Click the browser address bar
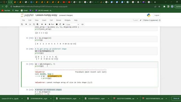Screen dimensions: 181x102 tap(81, 7)
